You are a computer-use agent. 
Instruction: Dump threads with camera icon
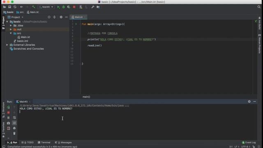click(x=8, y=123)
